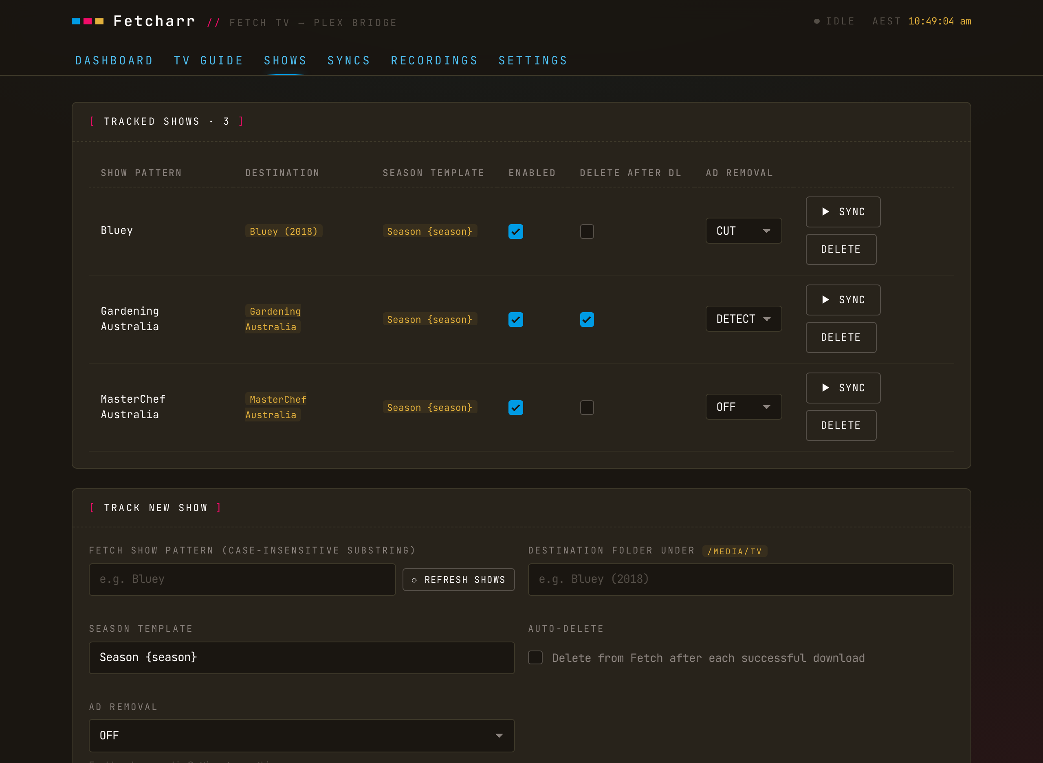Screen dimensions: 1043x763
Task: Delete the Bluey tracked show
Action: point(841,249)
